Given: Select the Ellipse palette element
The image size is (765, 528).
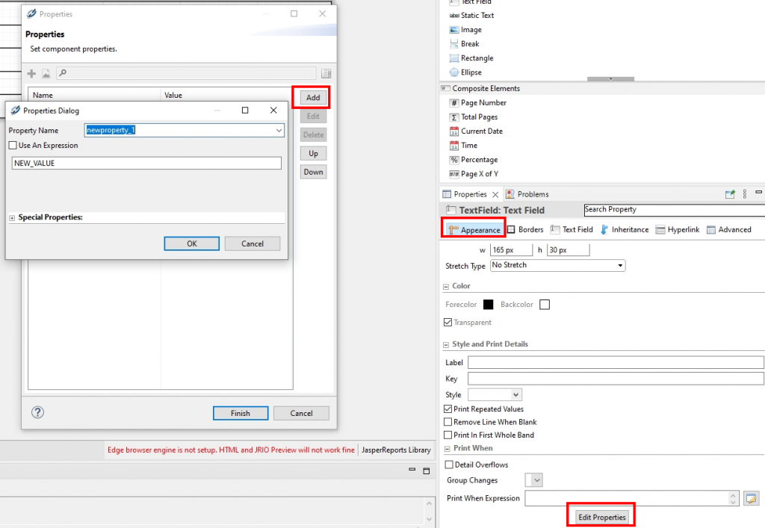Looking at the screenshot, I should coord(465,72).
